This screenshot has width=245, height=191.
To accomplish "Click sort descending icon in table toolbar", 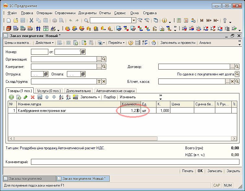I will [x=68, y=97].
